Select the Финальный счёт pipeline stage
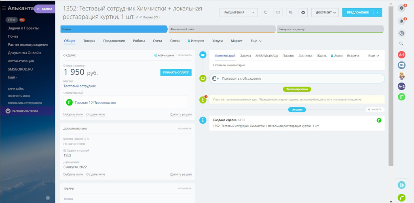The height and width of the screenshot is (203, 414). pyautogui.click(x=222, y=29)
